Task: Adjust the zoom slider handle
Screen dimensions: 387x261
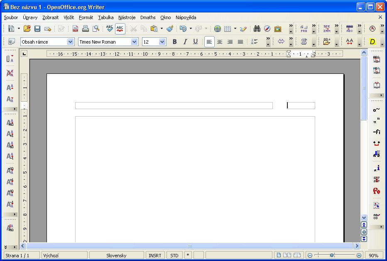Action: (x=332, y=255)
